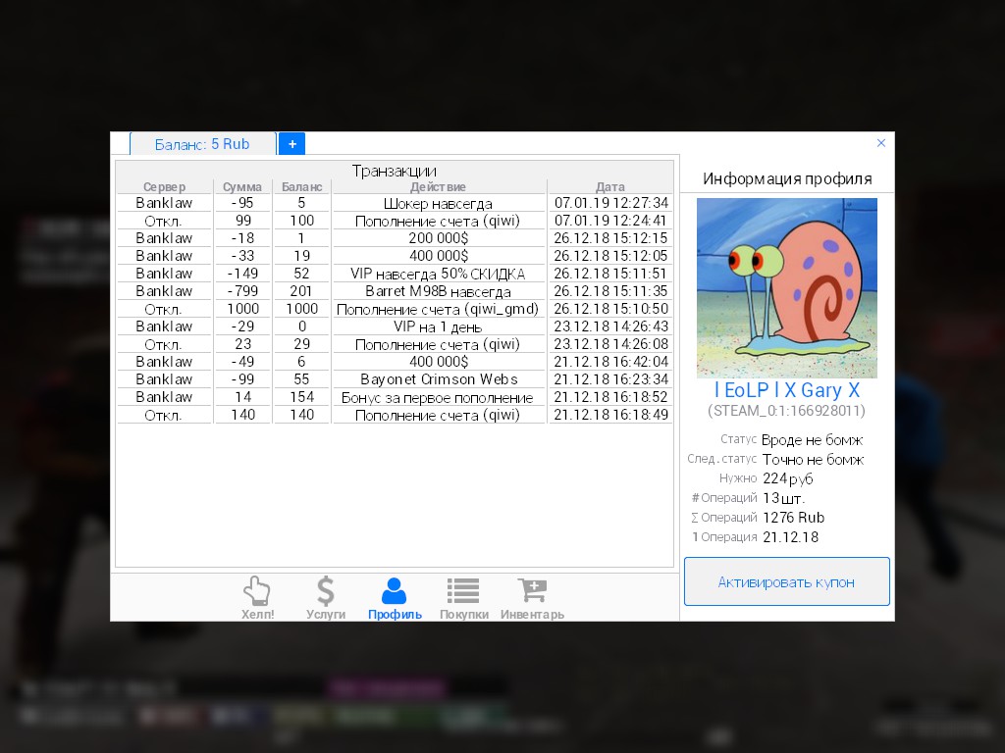Select the Bayonet Crimson Webs transaction

(438, 379)
